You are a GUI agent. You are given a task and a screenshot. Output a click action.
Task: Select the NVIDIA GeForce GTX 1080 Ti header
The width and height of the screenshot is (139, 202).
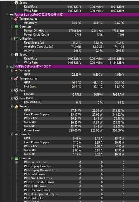[x=76, y=66]
